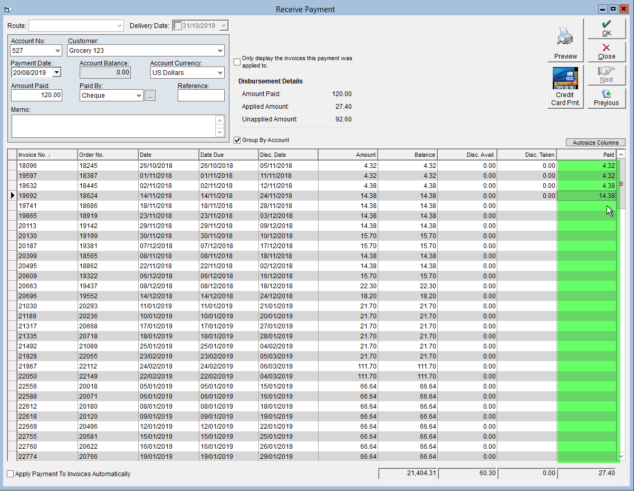
Task: Click the Date Due column header
Action: pos(228,155)
